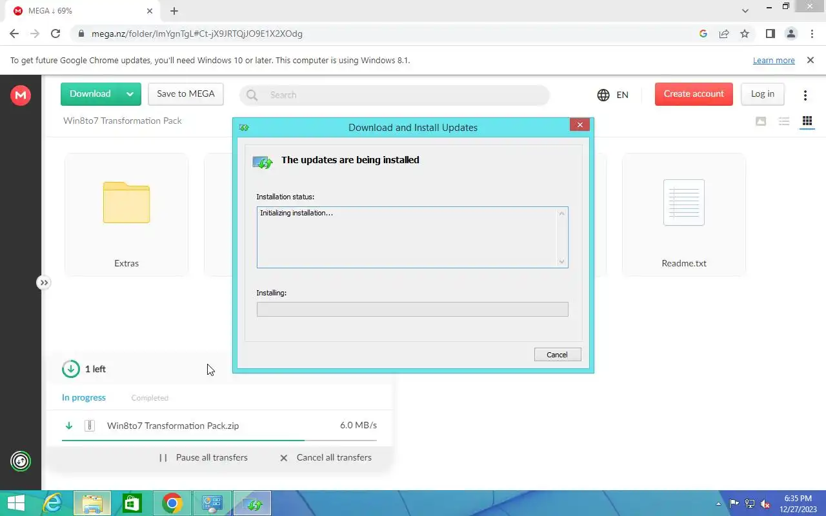
Task: Click the address bar URL
Action: point(197,34)
